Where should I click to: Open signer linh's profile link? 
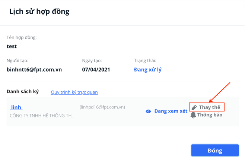(16, 107)
